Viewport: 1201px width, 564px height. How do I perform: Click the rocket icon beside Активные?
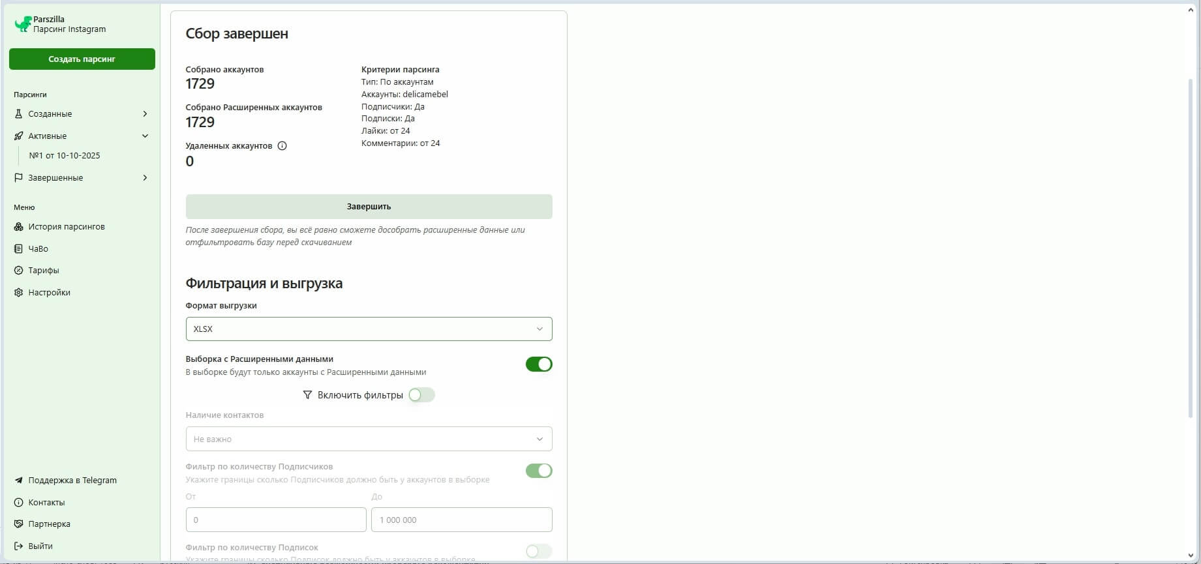18,136
